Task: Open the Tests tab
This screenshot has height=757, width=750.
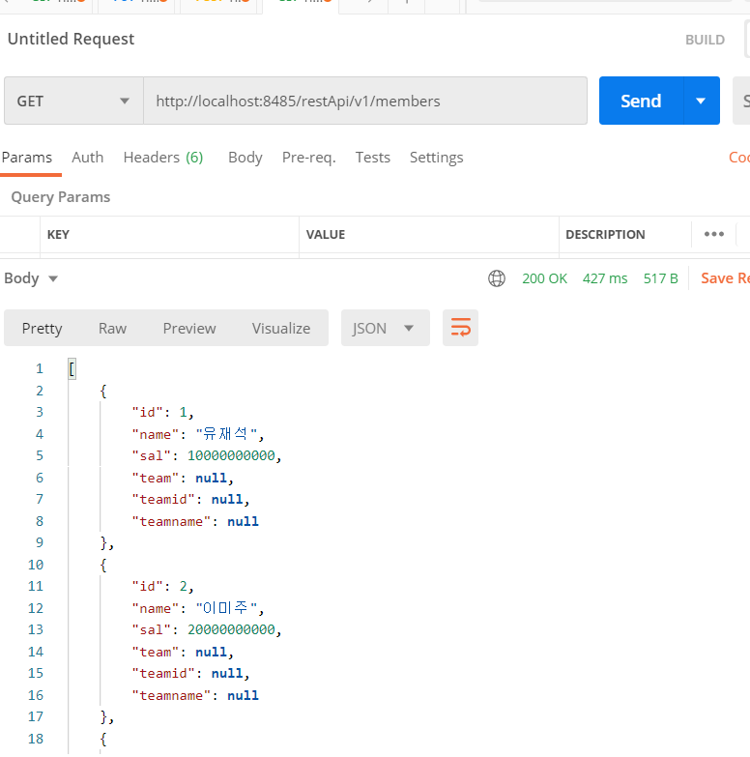Action: coord(373,158)
